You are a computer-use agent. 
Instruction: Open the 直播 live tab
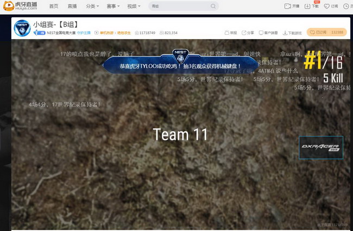[x=72, y=7]
